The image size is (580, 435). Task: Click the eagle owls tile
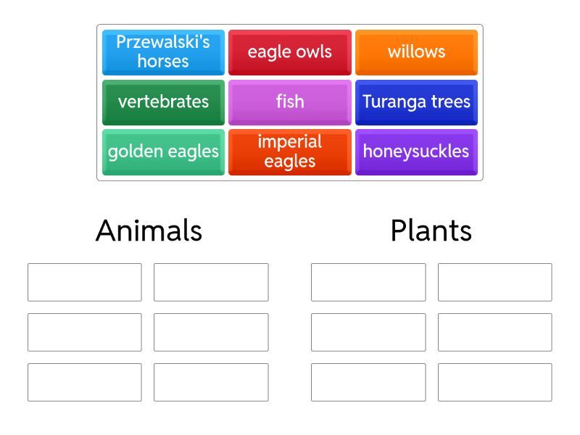289,52
